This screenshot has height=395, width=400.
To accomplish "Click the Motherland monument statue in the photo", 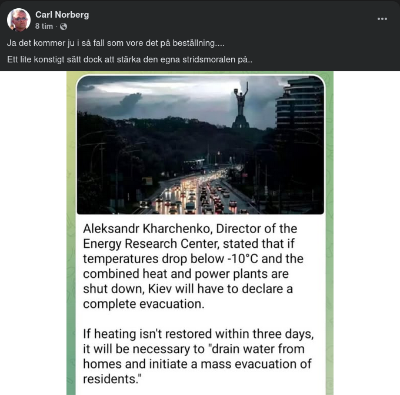I will click(240, 106).
